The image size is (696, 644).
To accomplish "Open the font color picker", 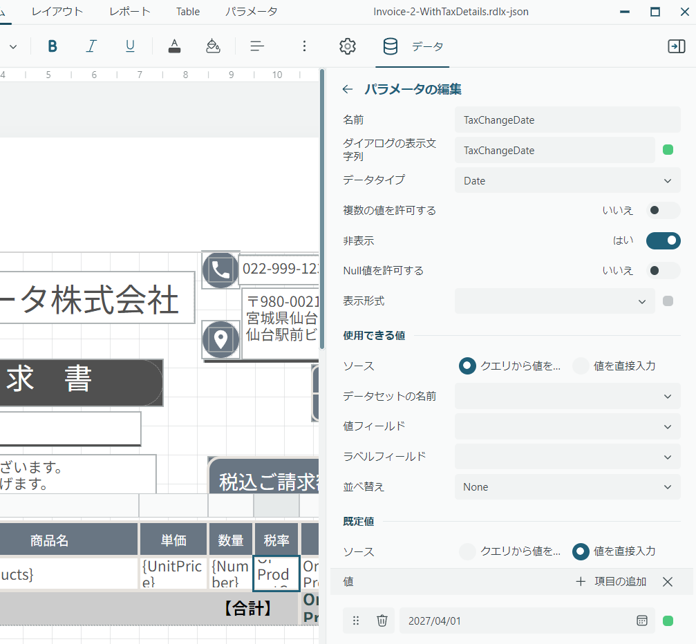I will coord(174,46).
